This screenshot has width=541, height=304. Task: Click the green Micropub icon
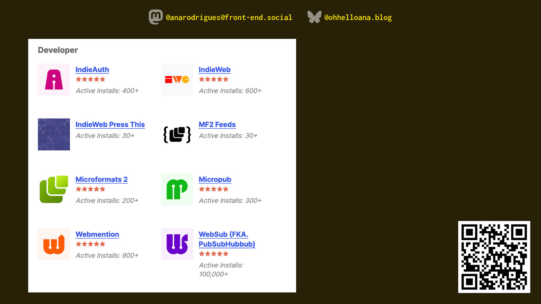pos(177,189)
